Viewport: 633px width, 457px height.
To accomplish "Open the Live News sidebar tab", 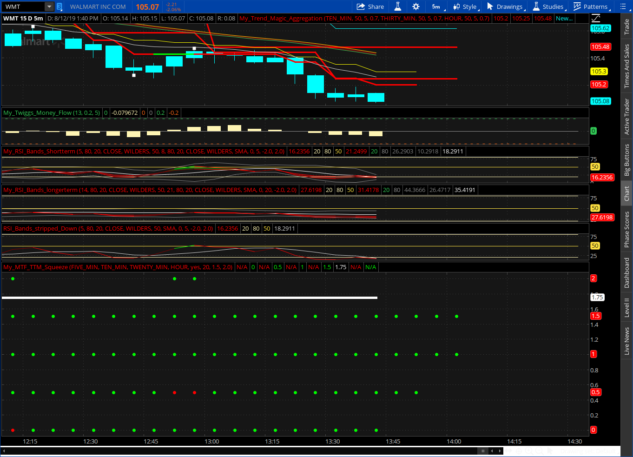I will [x=626, y=341].
